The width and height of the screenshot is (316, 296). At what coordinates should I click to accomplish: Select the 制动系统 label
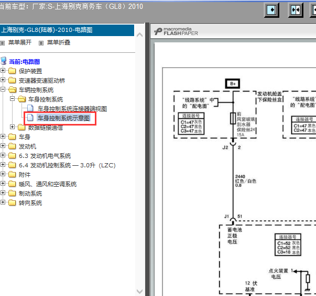30,193
